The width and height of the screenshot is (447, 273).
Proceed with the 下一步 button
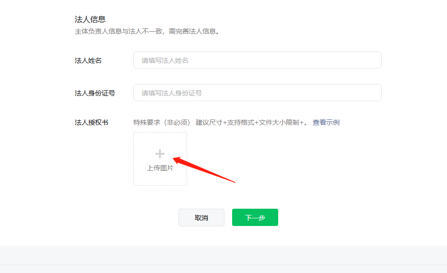pos(255,217)
